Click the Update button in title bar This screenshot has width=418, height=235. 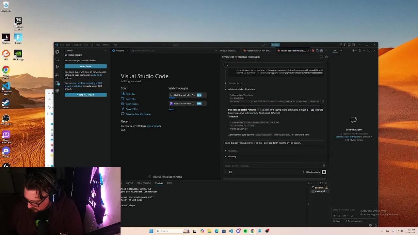pos(275,45)
